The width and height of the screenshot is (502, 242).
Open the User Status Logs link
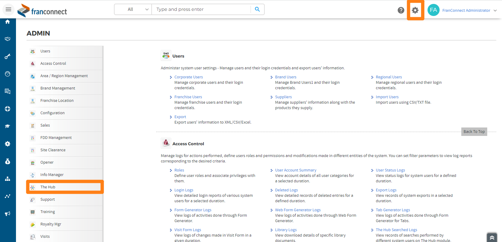coord(390,170)
